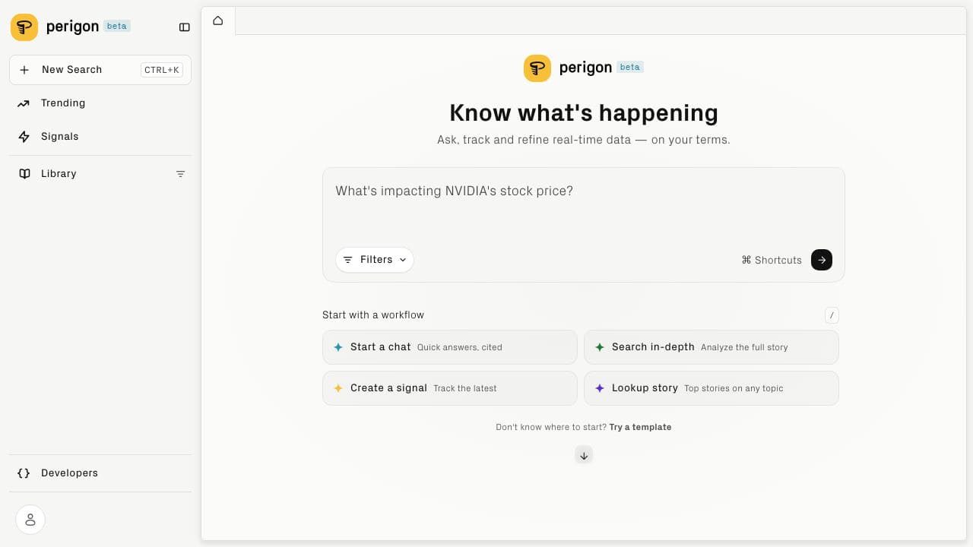Click the Developers curly braces icon

point(24,473)
